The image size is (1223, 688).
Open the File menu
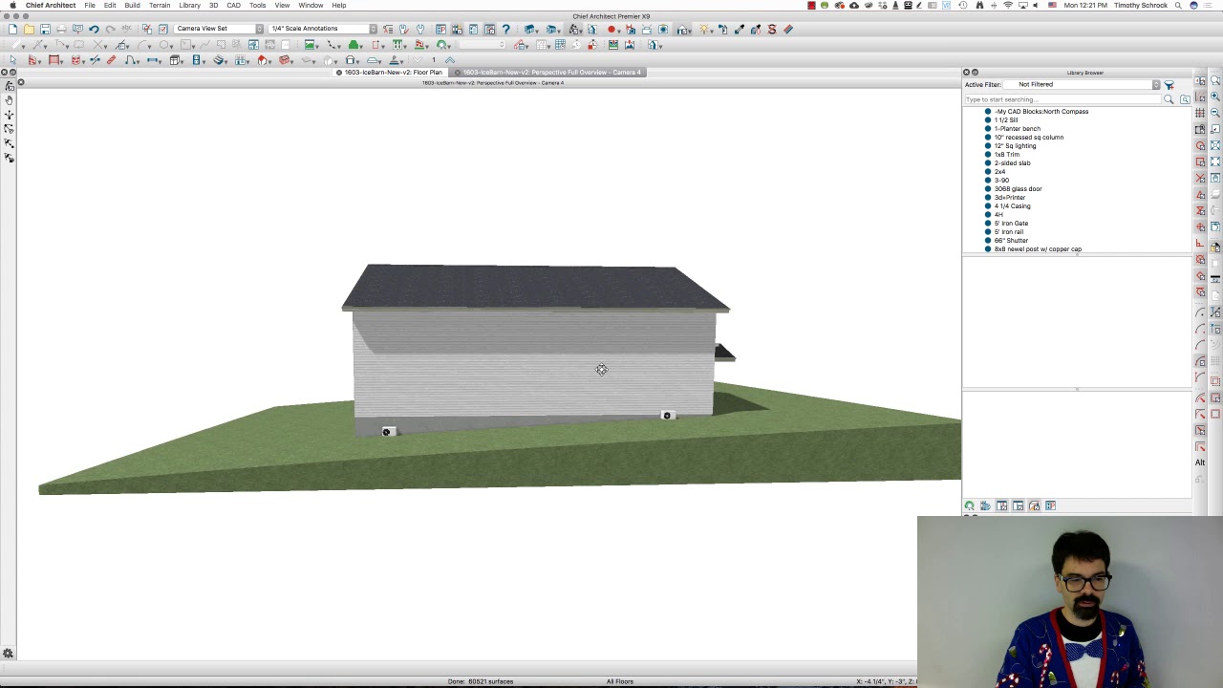click(90, 5)
